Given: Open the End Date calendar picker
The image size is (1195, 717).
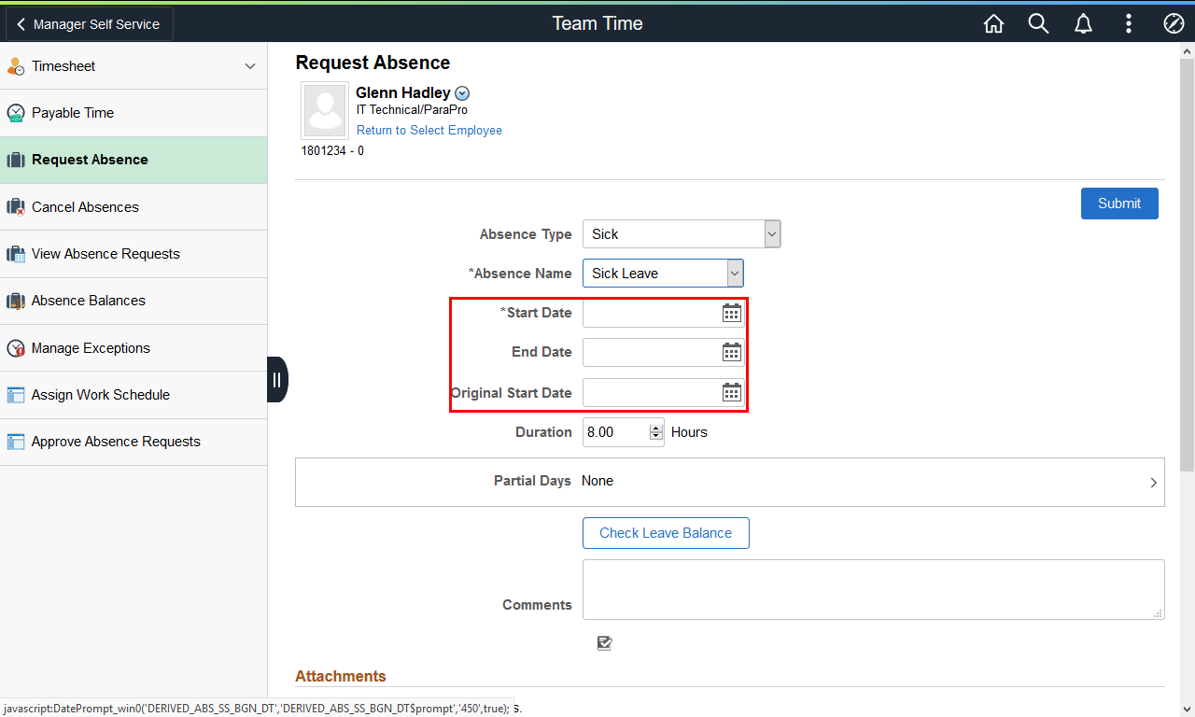Looking at the screenshot, I should [732, 352].
